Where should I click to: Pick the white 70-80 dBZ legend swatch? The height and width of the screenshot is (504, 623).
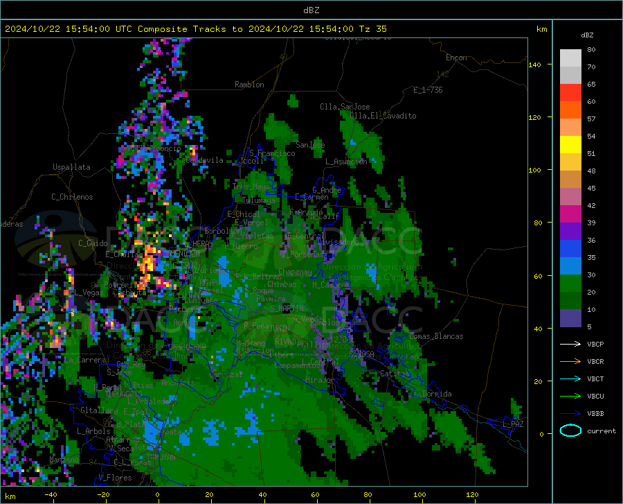(x=570, y=58)
